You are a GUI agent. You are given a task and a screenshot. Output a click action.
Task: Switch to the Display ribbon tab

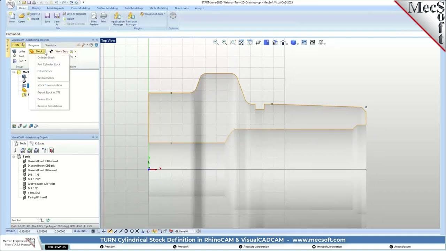pos(36,8)
